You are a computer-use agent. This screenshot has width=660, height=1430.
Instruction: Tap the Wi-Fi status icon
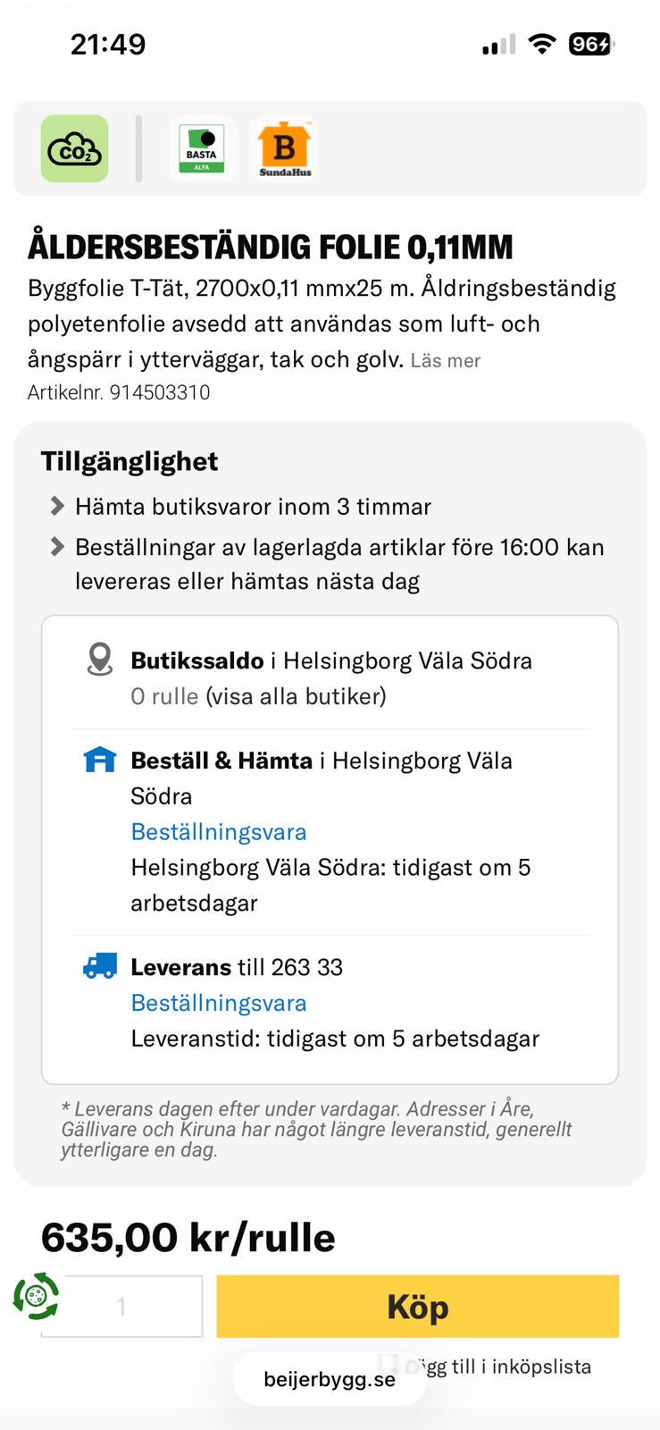click(x=541, y=44)
